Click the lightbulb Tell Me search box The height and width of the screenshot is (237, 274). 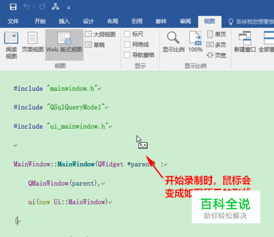(251, 22)
